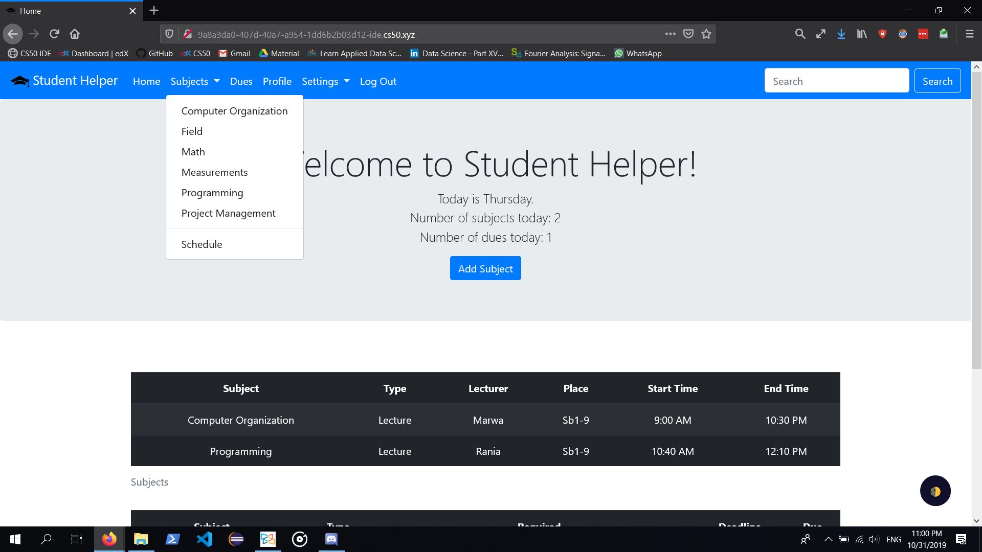Select Math from Subjects menu
Image resolution: width=982 pixels, height=552 pixels.
(234, 152)
